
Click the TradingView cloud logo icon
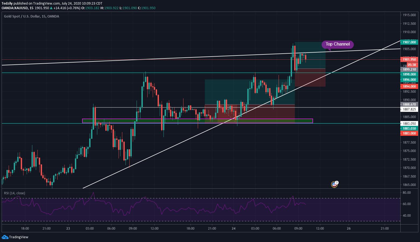[5, 237]
